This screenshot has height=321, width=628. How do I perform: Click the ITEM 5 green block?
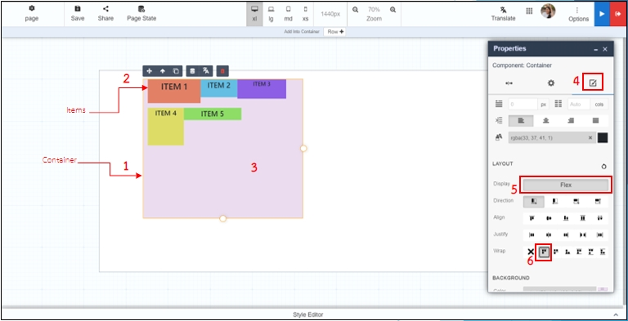[x=213, y=114]
